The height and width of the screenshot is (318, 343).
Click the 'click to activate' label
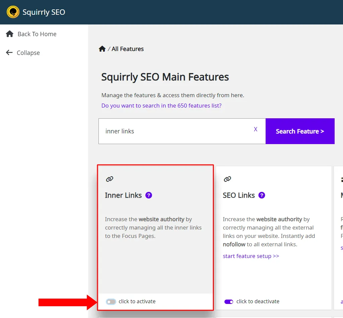click(137, 301)
